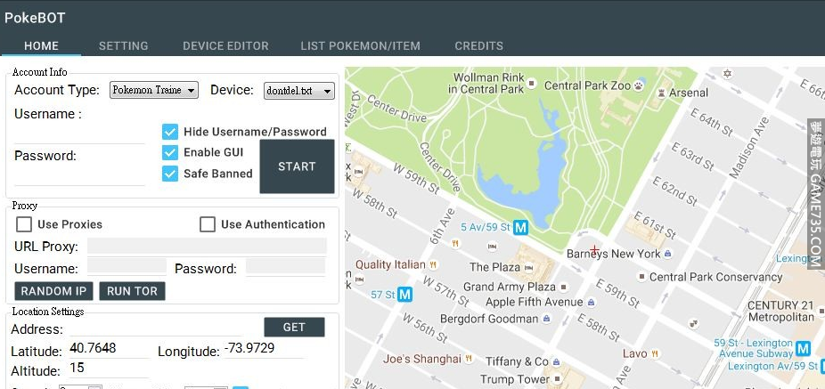Viewport: 825px width, 389px height.
Task: Click the 57 St subway M icon
Action: 404,295
